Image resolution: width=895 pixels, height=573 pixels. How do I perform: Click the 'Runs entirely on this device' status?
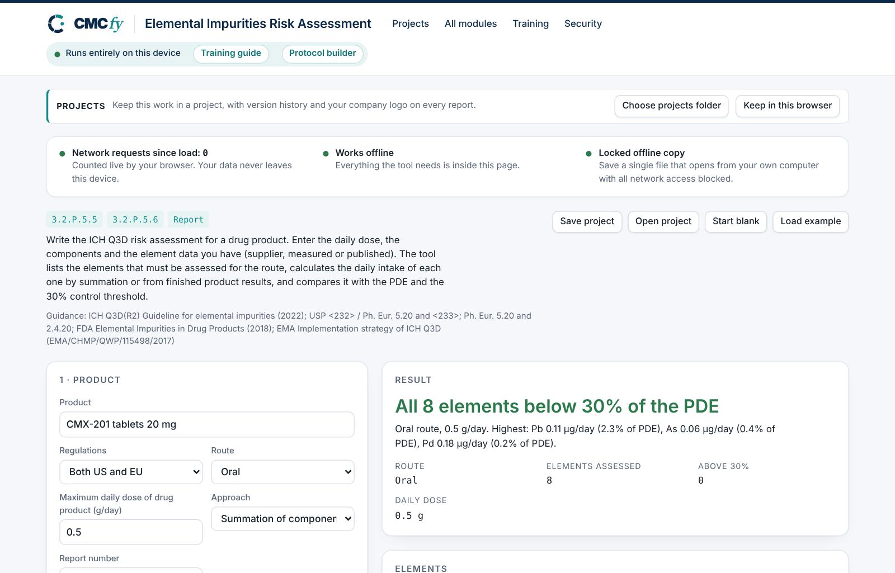click(123, 53)
